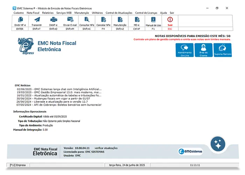The image size is (245, 175).
Task: Open Consultar NFe search icon
Action: 87,20
